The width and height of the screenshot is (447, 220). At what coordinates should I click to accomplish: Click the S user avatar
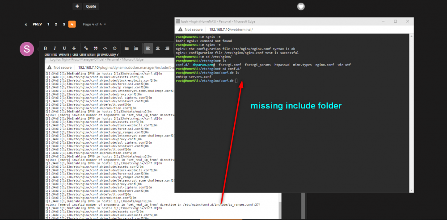click(x=26, y=49)
